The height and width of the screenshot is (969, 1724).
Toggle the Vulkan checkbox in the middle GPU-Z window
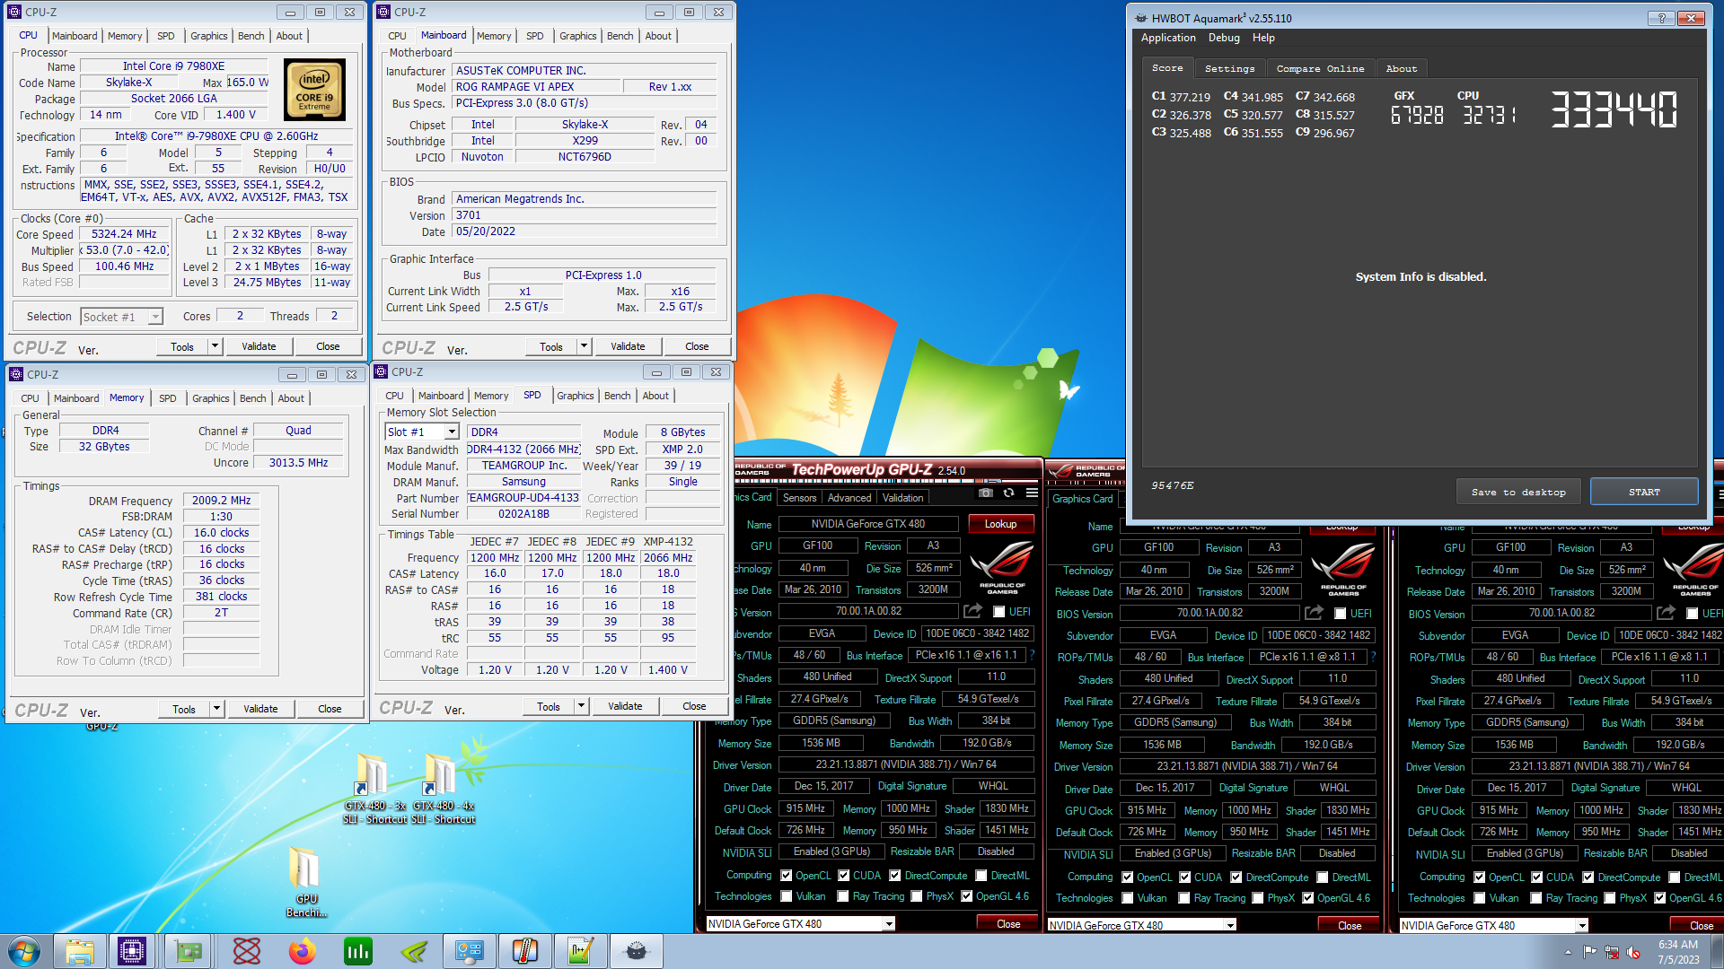click(x=1128, y=898)
